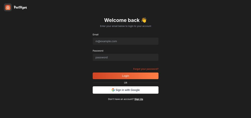The image size is (251, 118).
Task: Click the divider line left of OR
Action: [108, 83]
